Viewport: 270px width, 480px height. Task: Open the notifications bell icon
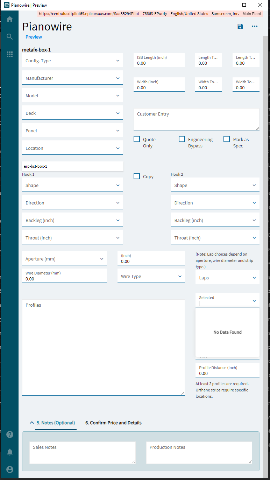10,452
